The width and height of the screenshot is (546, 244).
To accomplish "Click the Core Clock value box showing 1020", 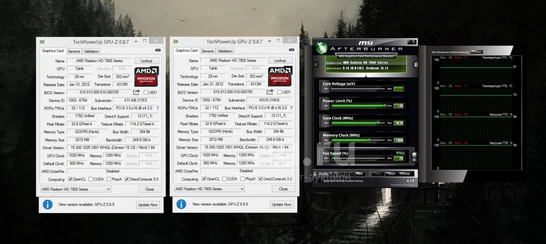I will click(x=399, y=123).
